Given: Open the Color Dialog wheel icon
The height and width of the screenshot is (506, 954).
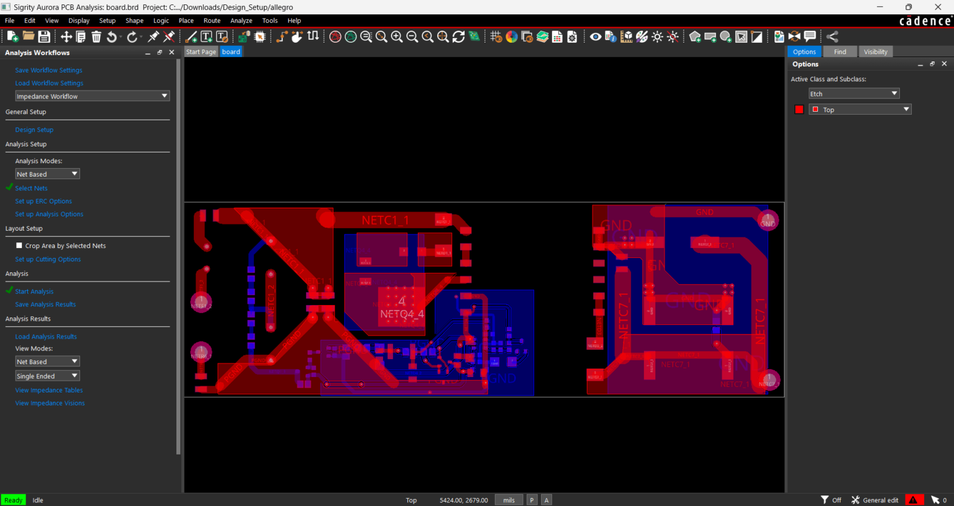Looking at the screenshot, I should coord(511,37).
